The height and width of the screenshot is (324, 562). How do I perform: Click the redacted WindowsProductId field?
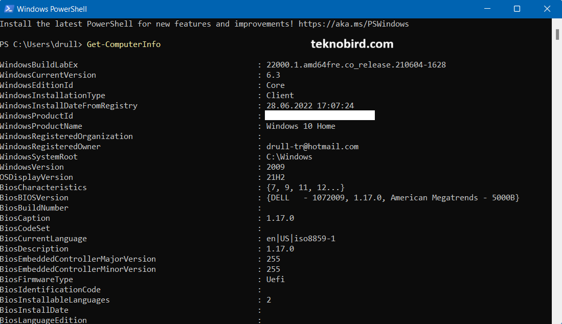[x=320, y=115]
